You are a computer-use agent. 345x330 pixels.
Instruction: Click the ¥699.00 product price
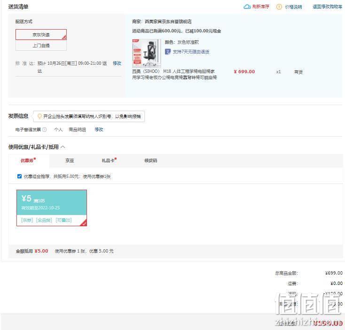click(244, 72)
